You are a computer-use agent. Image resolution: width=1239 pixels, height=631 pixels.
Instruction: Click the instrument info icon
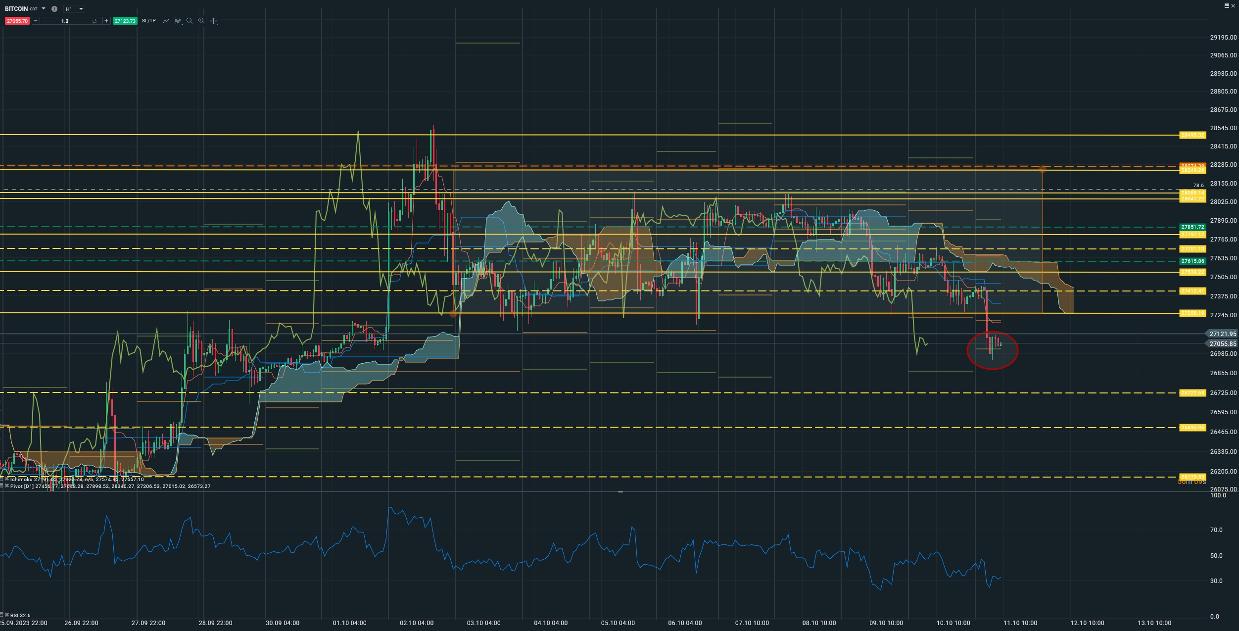(x=54, y=9)
